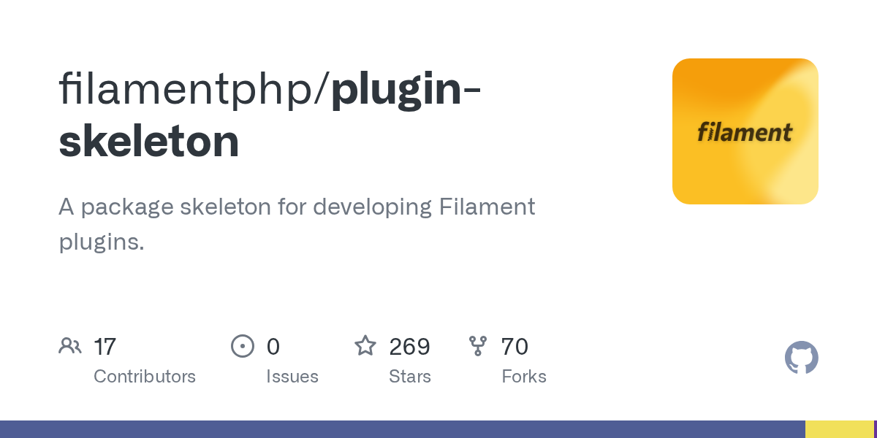Click the 70 forks count
Screen dimensions: 877x438
tap(515, 347)
